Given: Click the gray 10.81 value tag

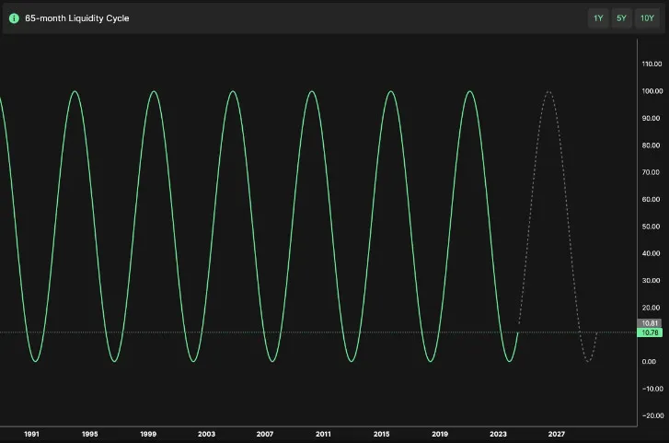Looking at the screenshot, I should (649, 323).
